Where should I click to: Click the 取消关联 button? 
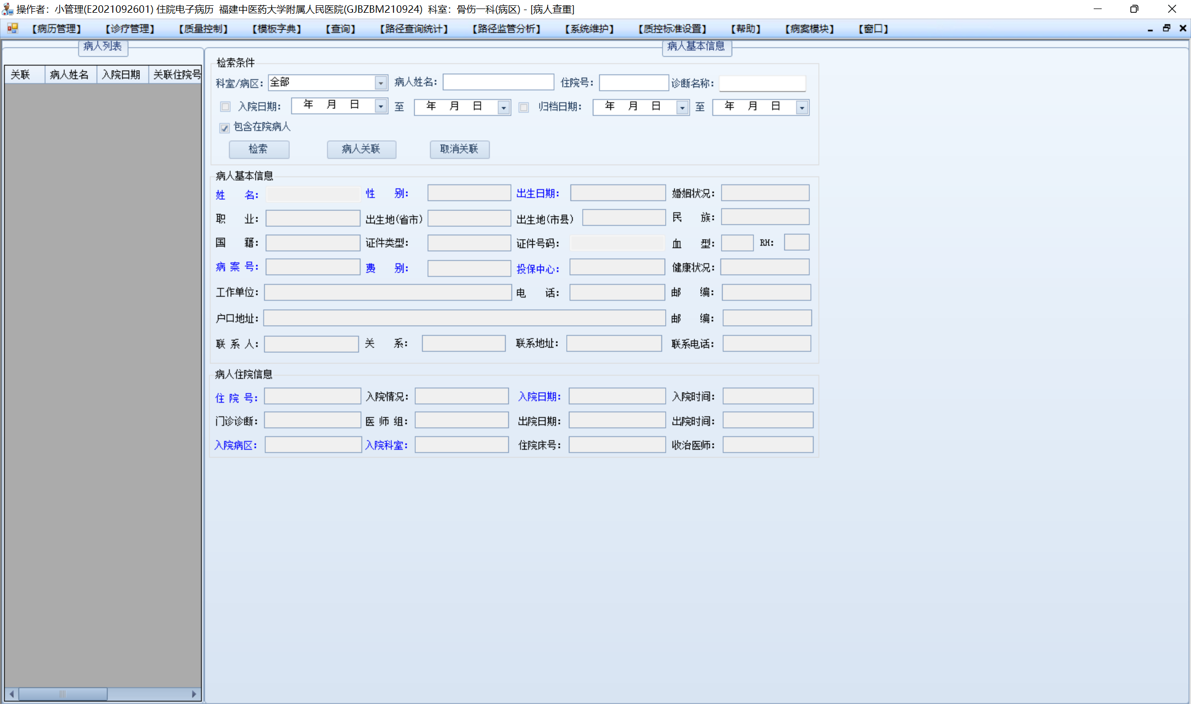click(x=459, y=149)
